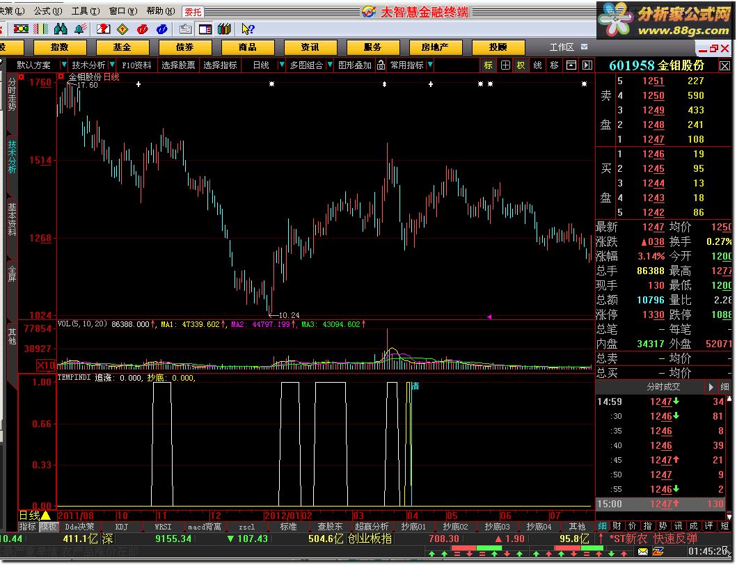Expand the 默认方案 dropdown arrow
Viewport: 737px width, 565px height.
pos(63,65)
